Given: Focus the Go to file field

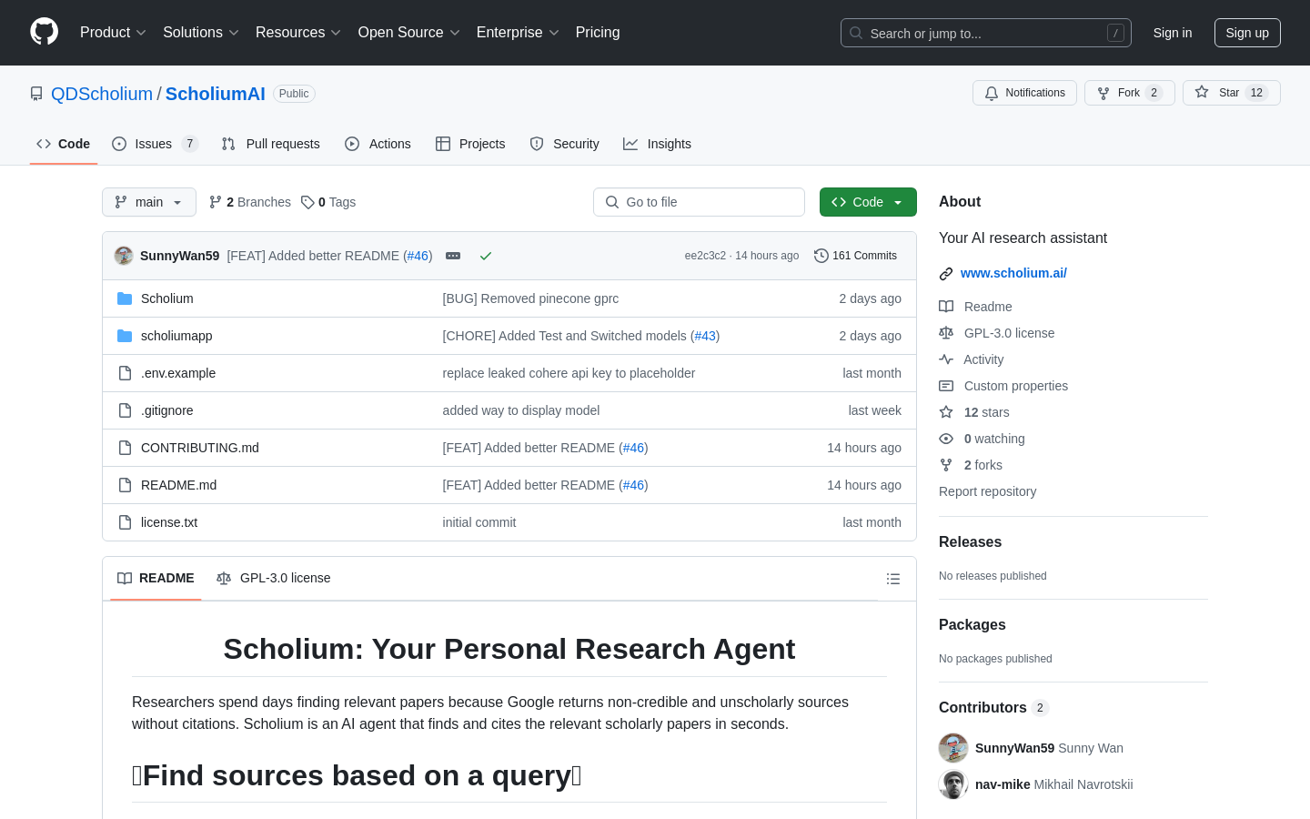Looking at the screenshot, I should pos(699,202).
